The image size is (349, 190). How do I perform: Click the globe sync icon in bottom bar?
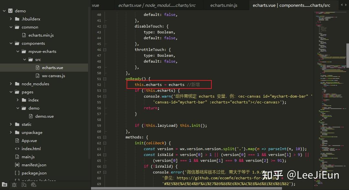(x=34, y=185)
